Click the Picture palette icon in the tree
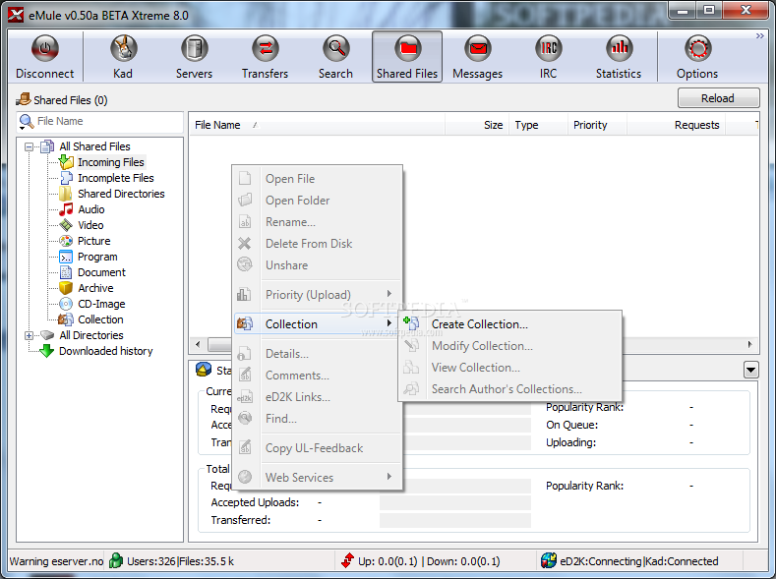 point(66,241)
